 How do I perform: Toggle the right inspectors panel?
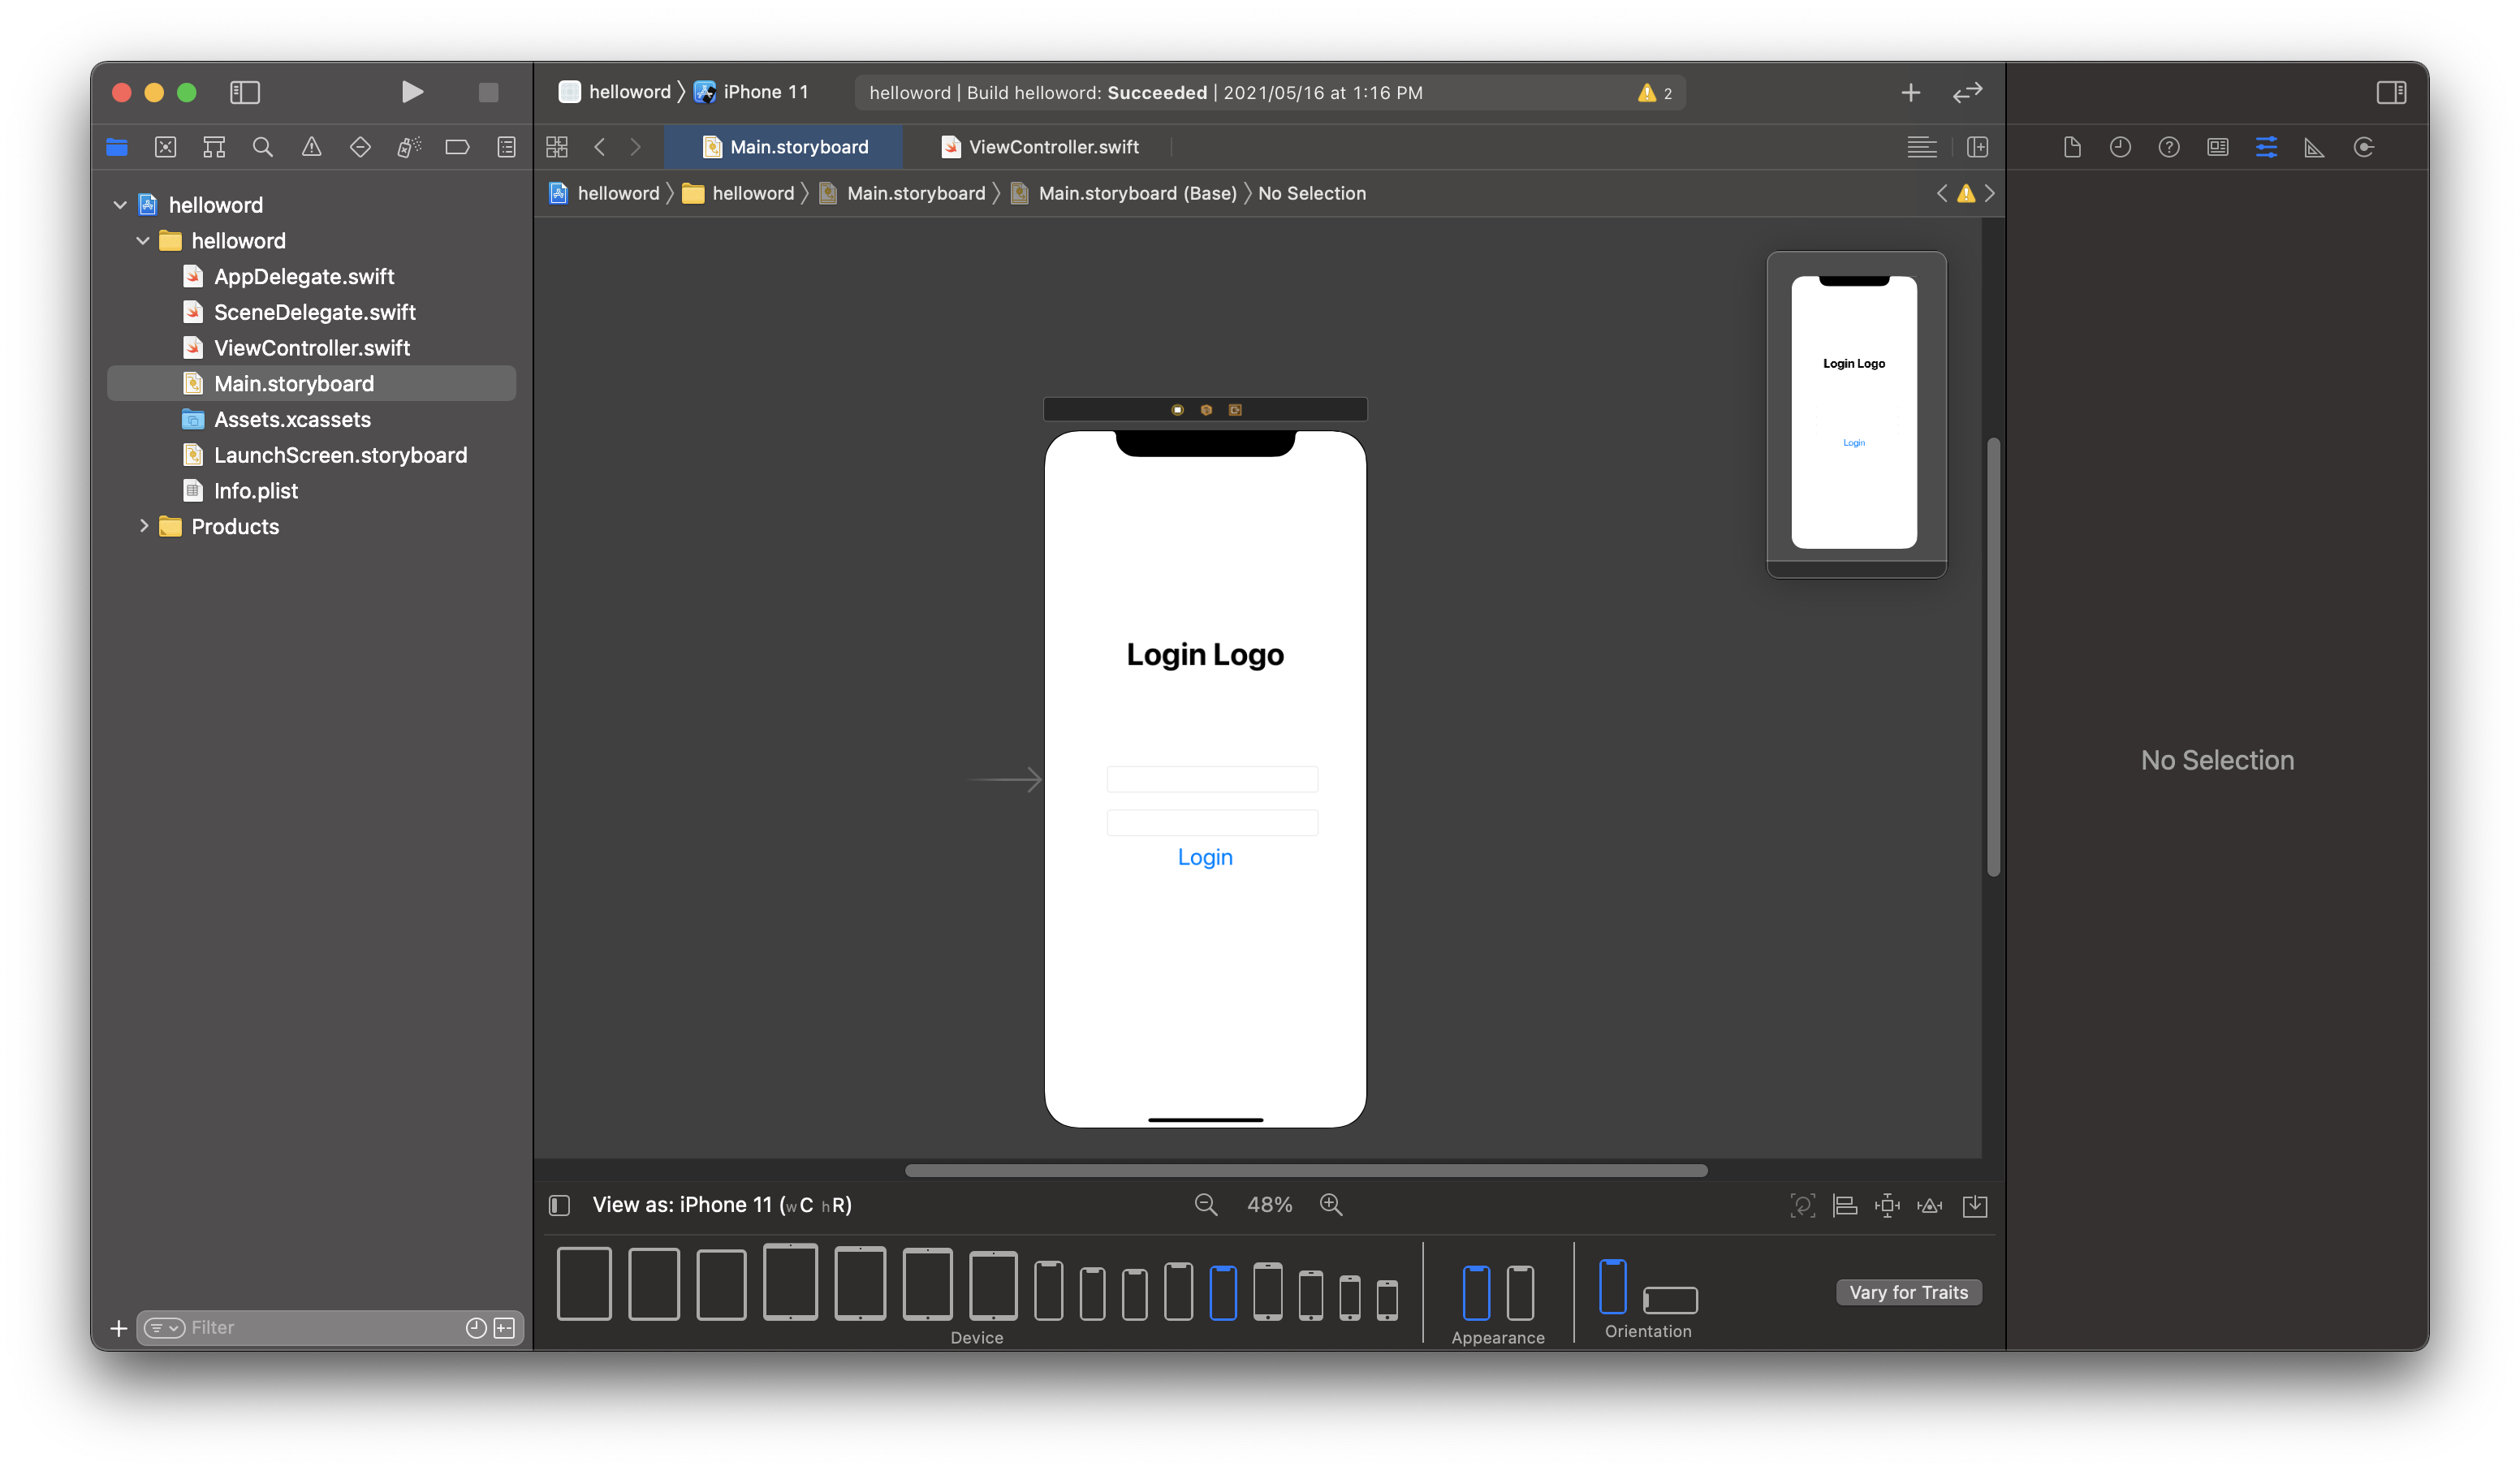coord(2391,92)
